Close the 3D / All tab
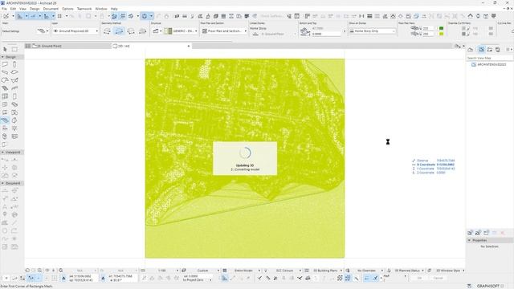 [189, 47]
